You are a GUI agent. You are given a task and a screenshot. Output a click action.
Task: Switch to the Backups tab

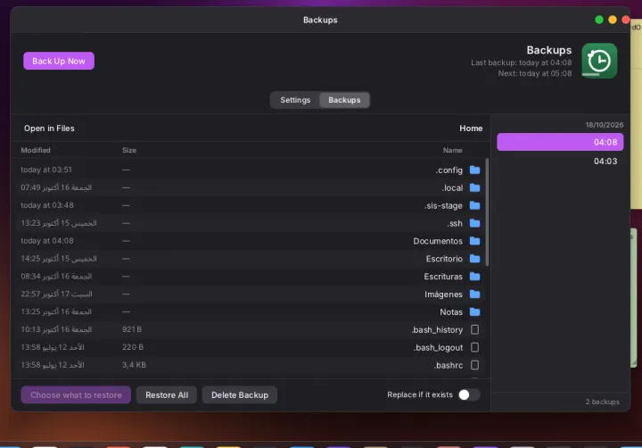[x=344, y=100]
